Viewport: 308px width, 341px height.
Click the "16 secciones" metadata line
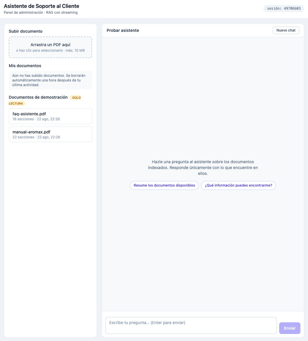[x=36, y=119]
